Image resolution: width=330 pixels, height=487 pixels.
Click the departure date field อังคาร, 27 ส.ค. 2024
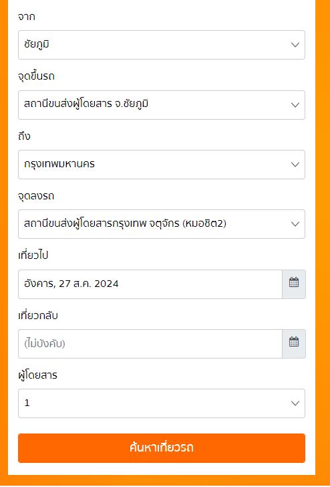150,284
